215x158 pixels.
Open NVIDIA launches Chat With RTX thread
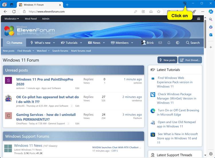(117, 147)
